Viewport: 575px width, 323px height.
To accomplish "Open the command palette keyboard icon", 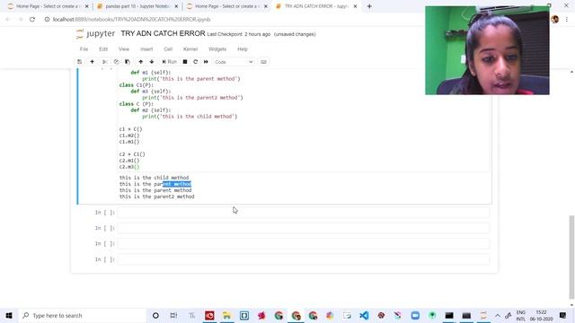I will 263,62.
